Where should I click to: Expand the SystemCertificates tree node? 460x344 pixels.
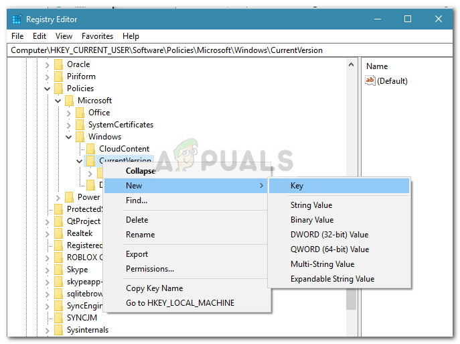68,125
